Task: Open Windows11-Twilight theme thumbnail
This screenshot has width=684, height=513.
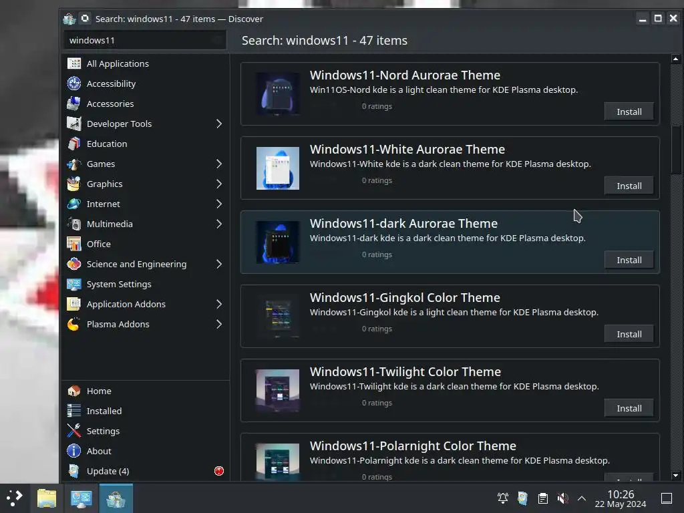Action: (278, 390)
